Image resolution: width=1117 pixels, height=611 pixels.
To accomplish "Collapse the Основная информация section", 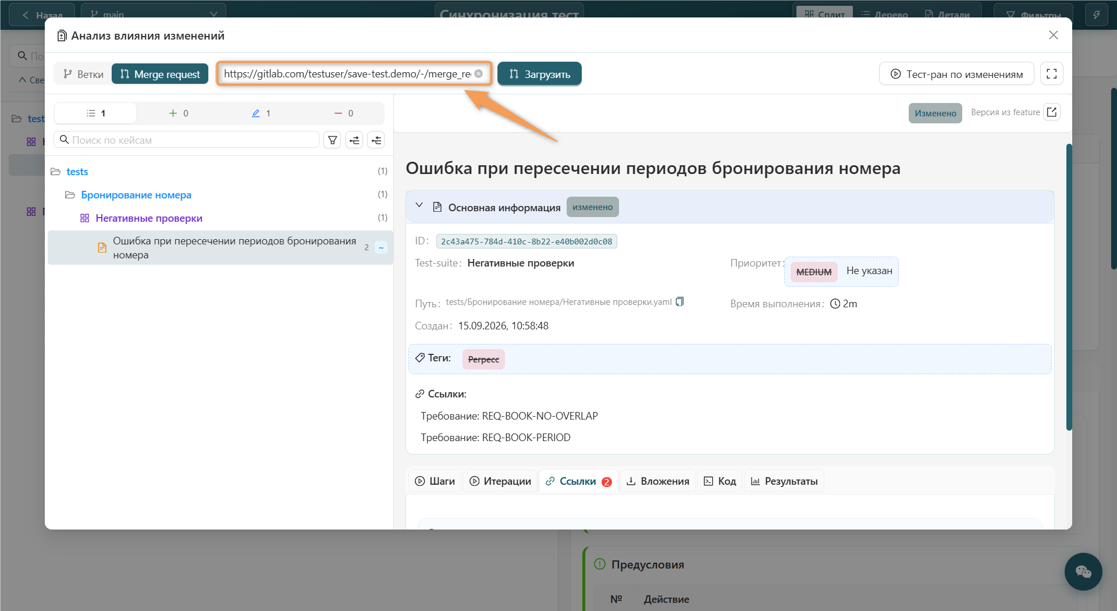I will click(x=419, y=205).
